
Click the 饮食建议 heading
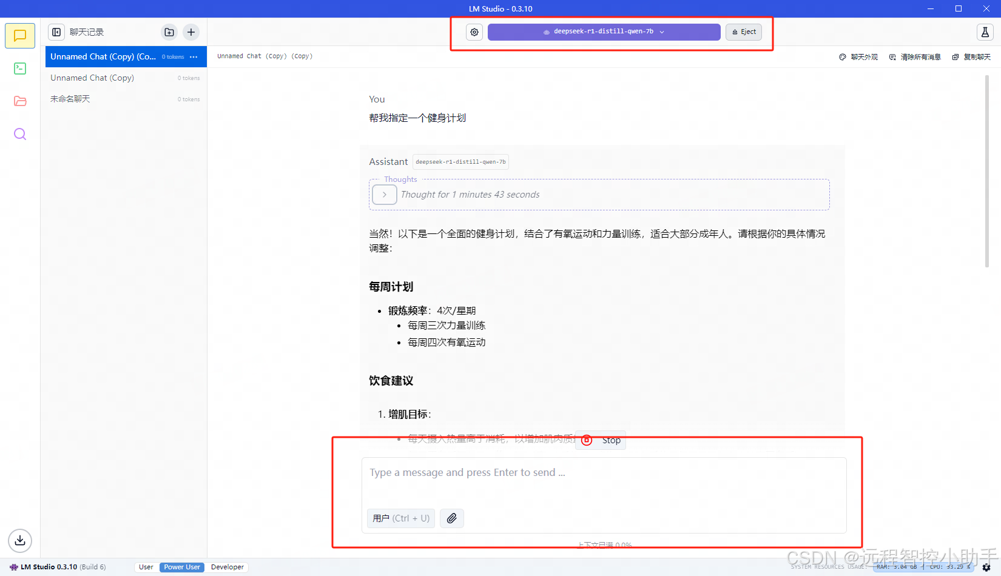(391, 381)
